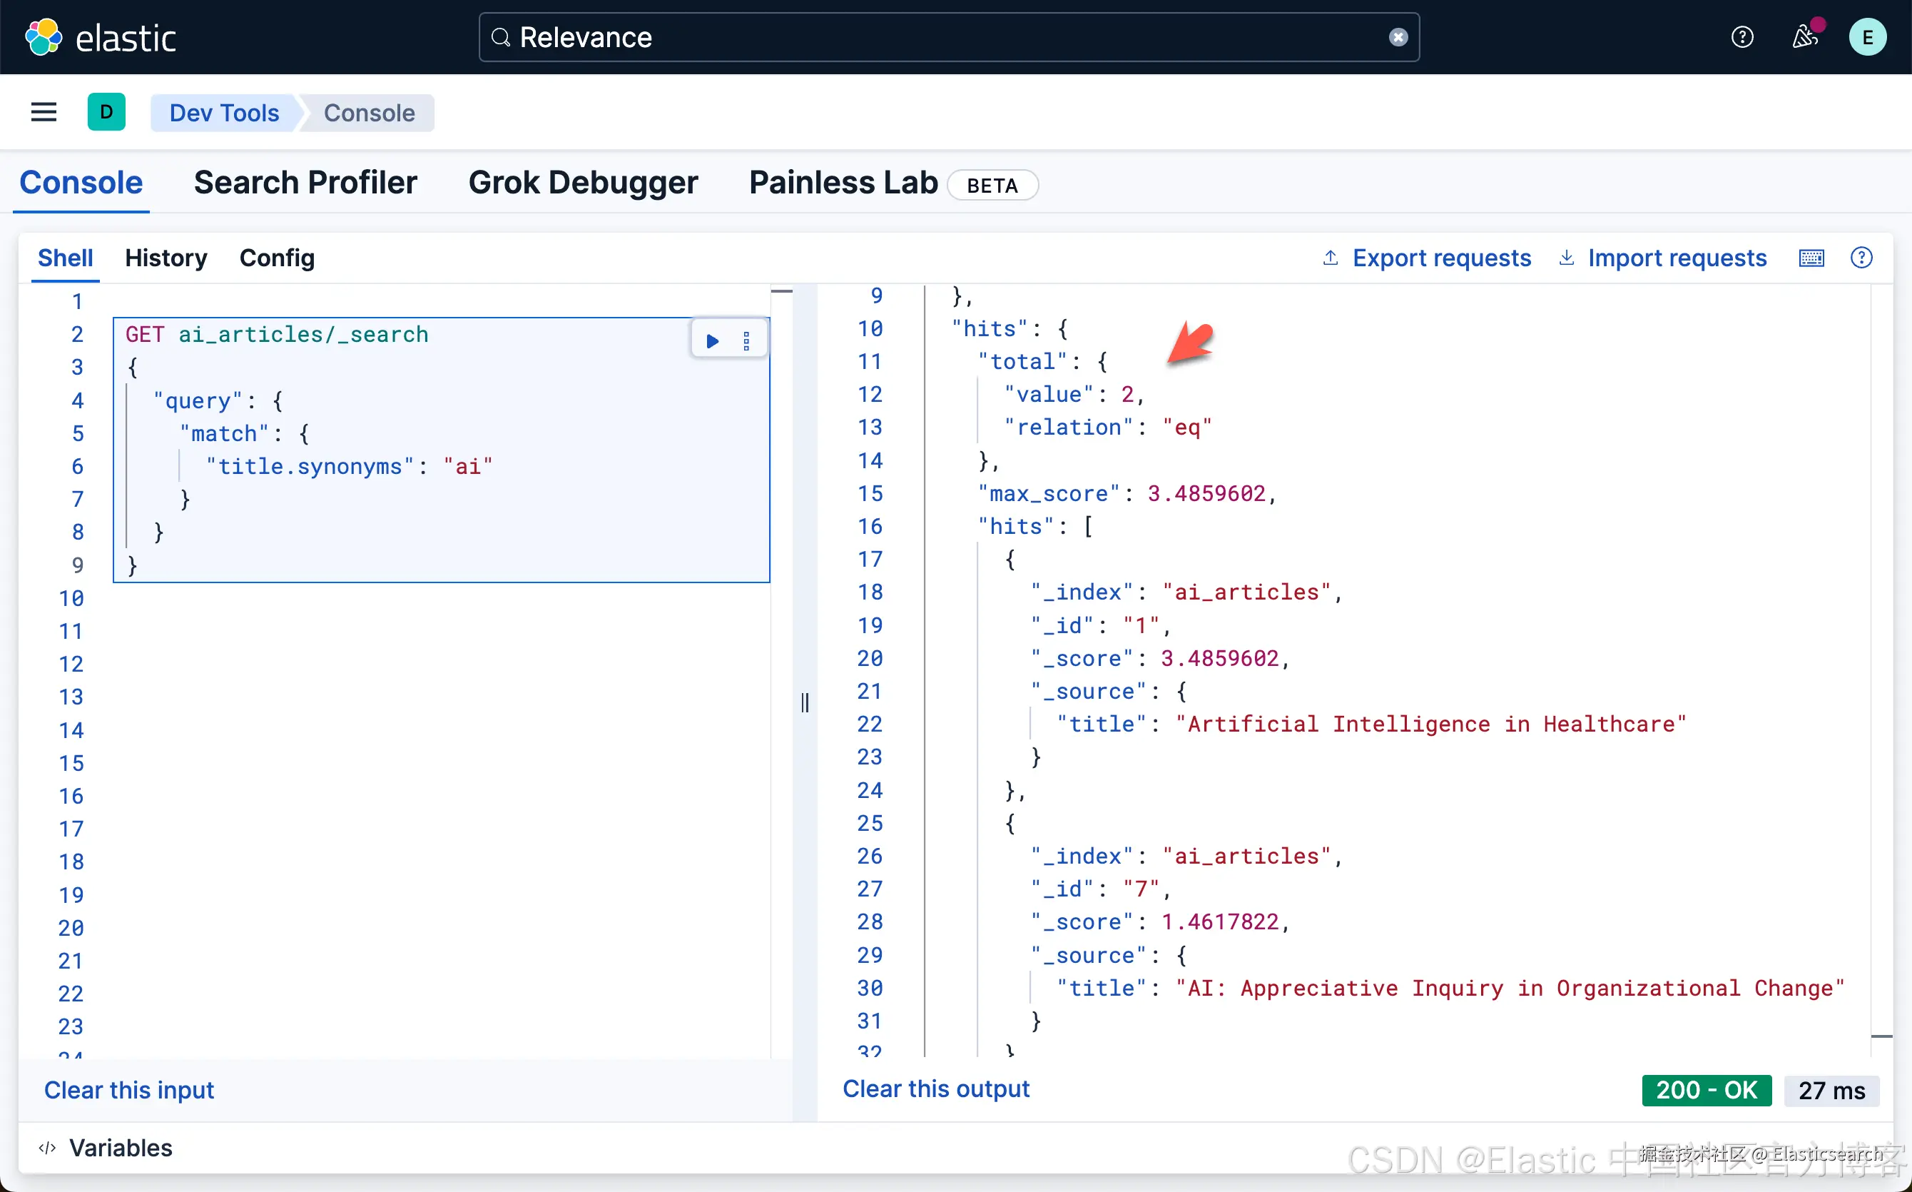
Task: Click the user avatar E
Action: point(1867,37)
